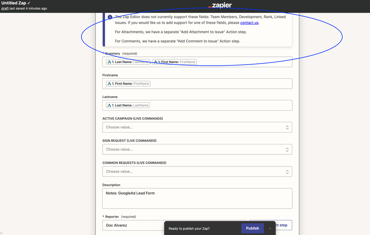Viewport: 370px width, 235px height.
Task: Click the 'Ready to publish your Zap?' text
Action: (x=189, y=229)
